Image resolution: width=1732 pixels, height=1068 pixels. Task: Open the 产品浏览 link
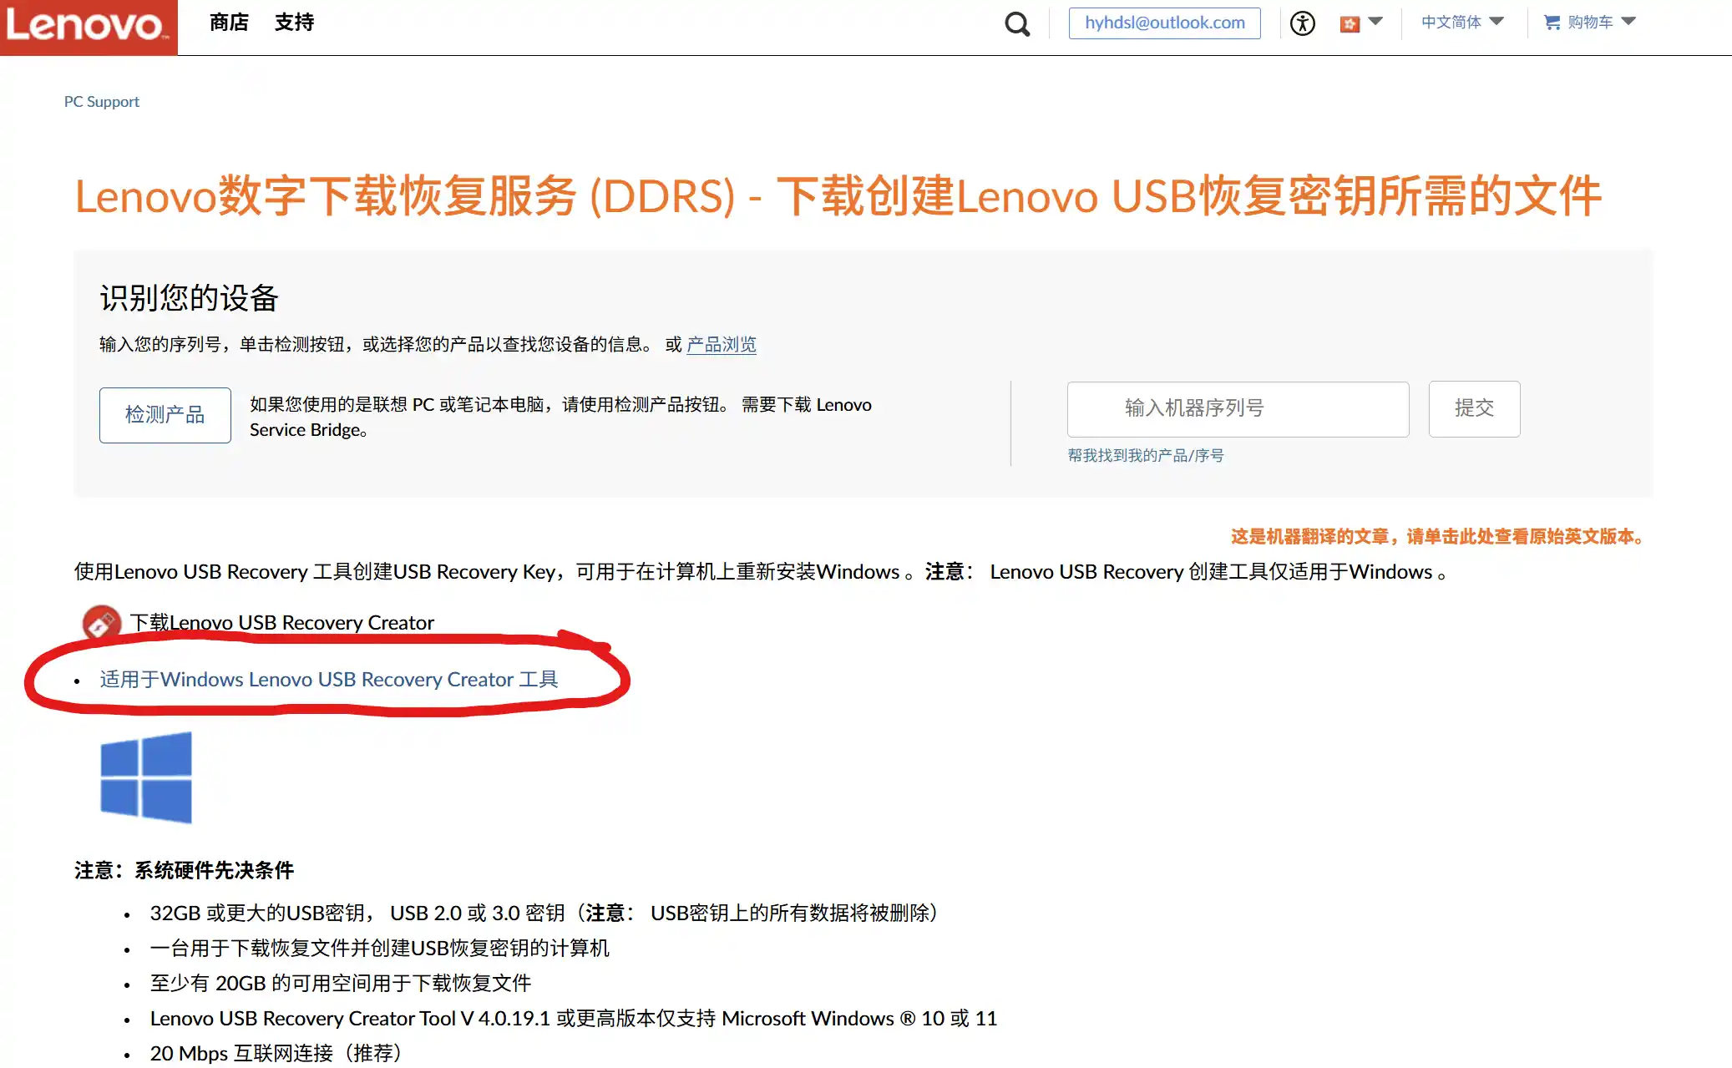point(721,345)
